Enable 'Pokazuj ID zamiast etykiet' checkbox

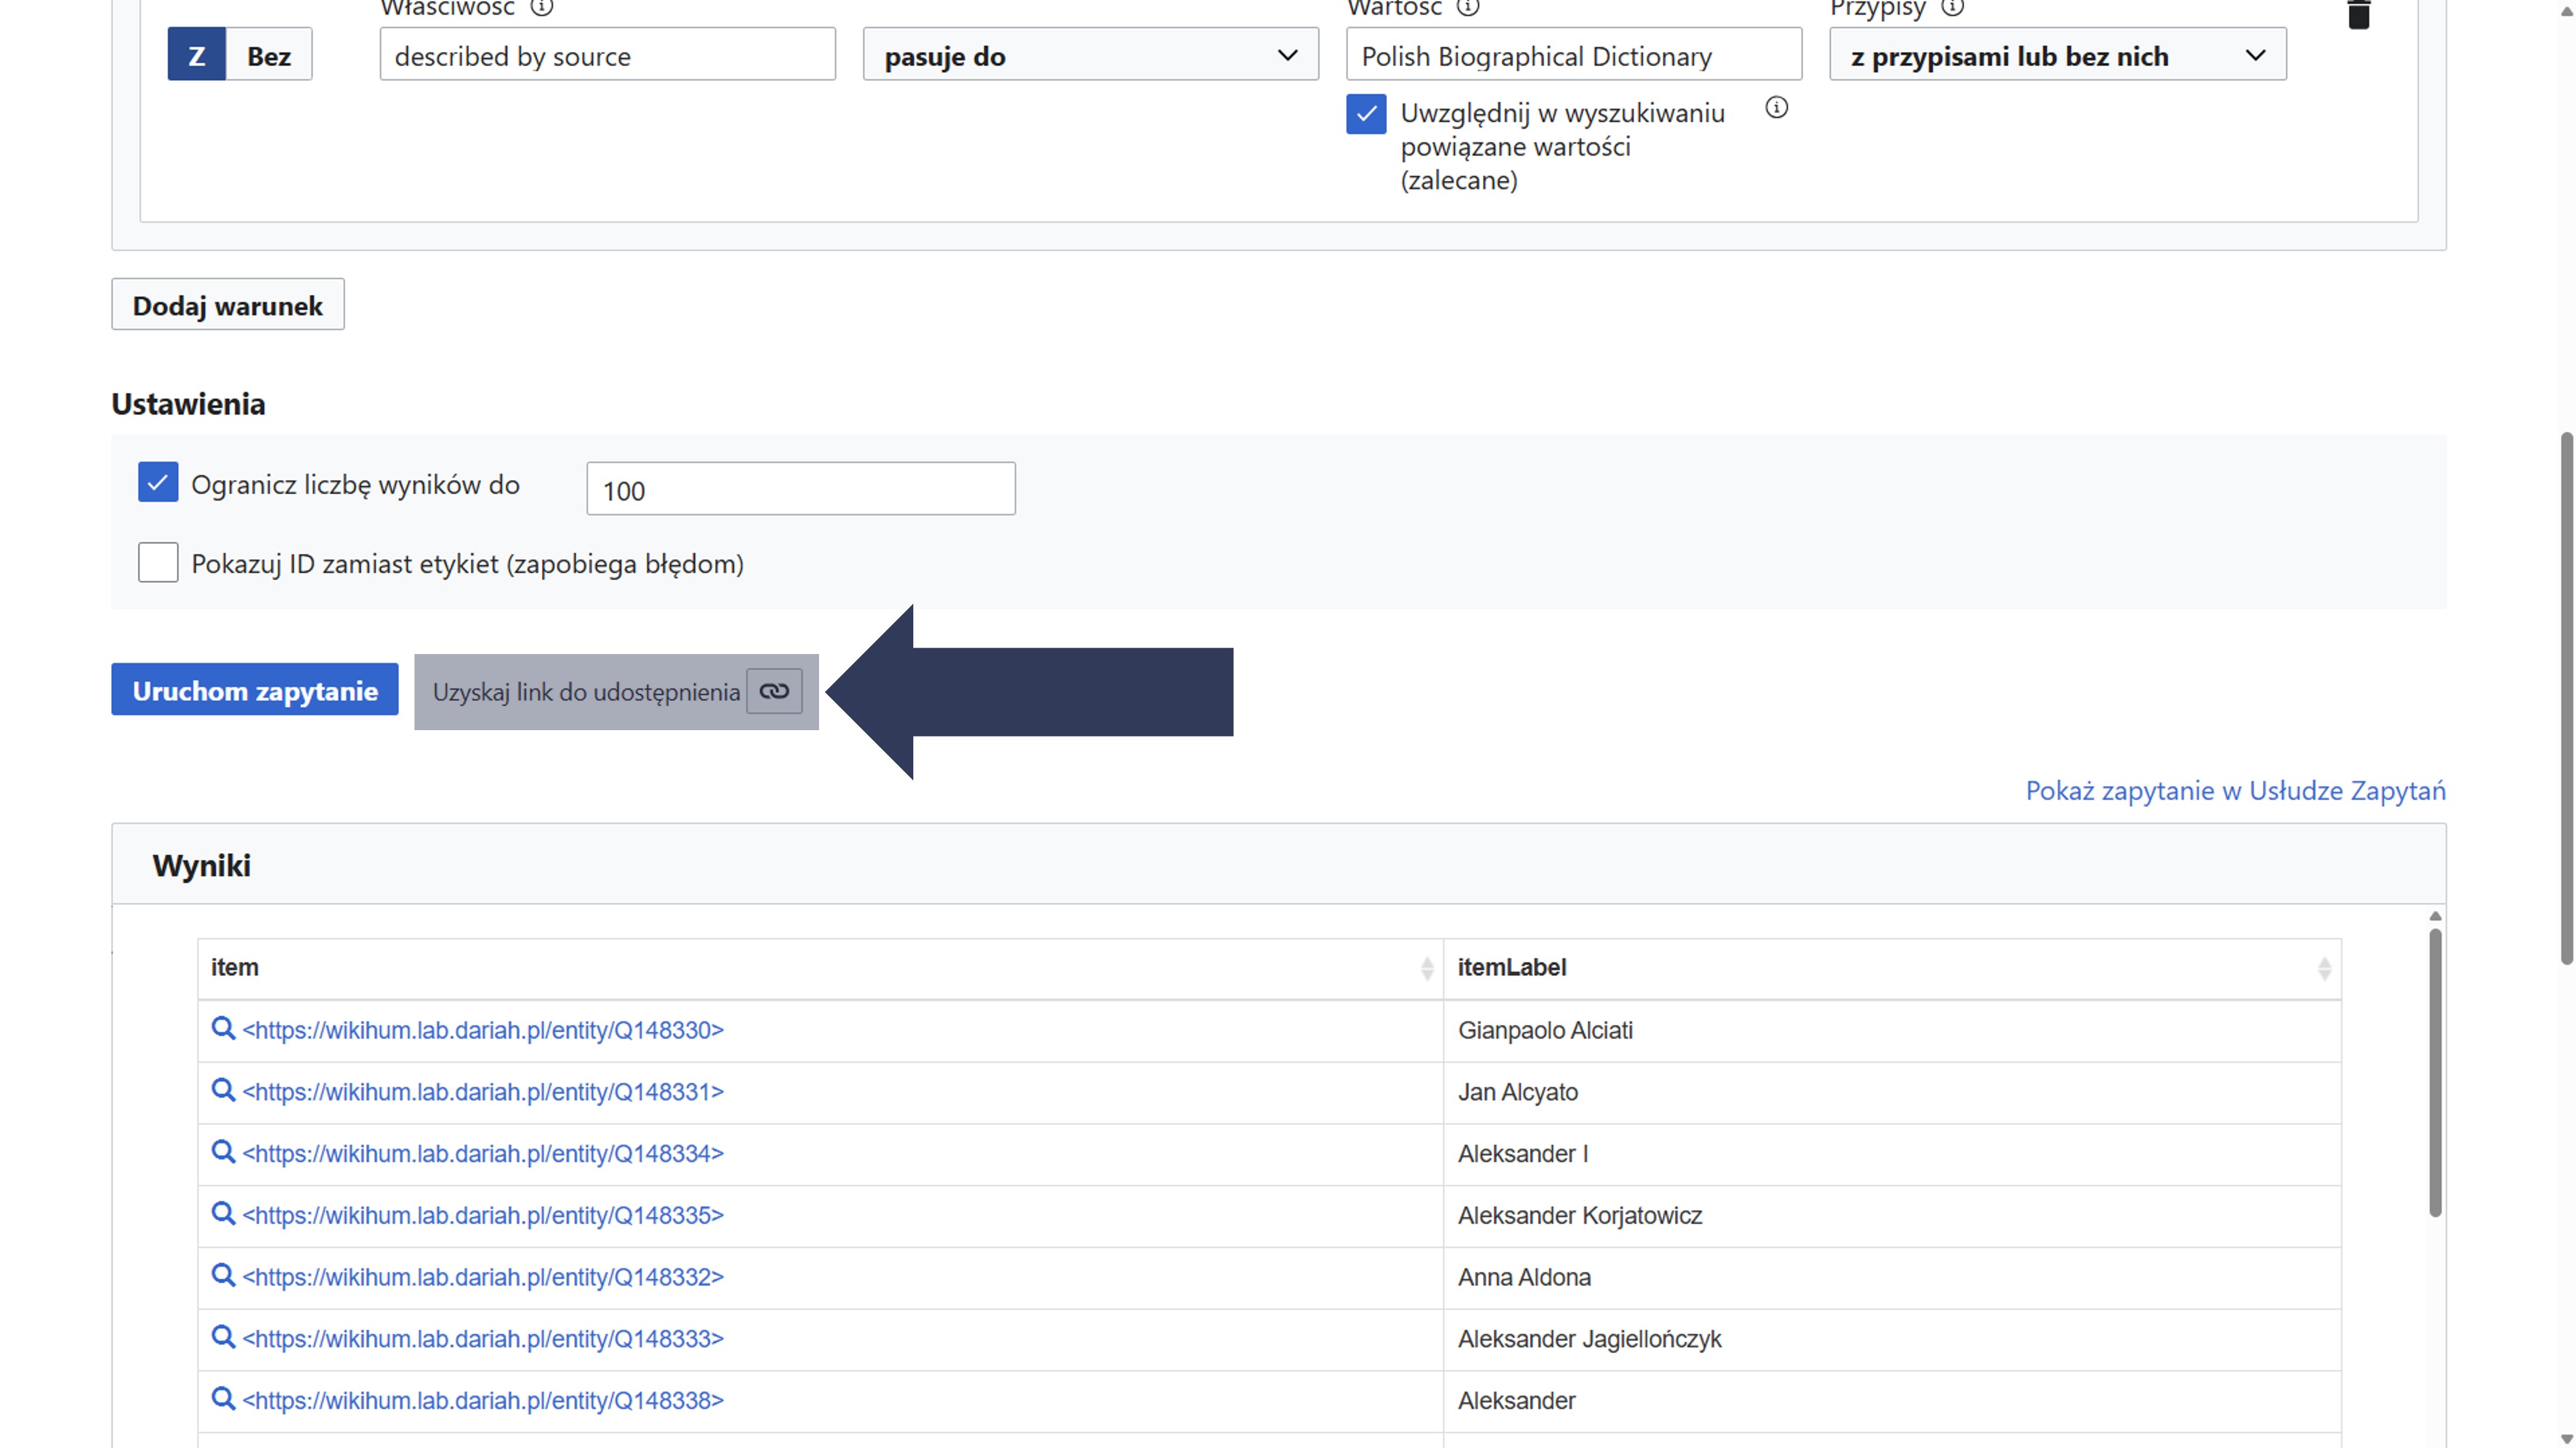(x=158, y=562)
